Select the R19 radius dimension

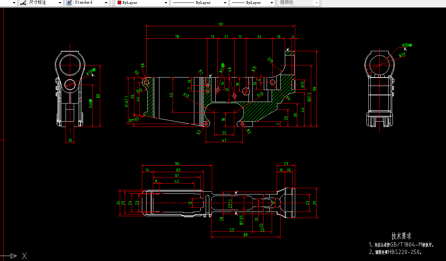270,60
